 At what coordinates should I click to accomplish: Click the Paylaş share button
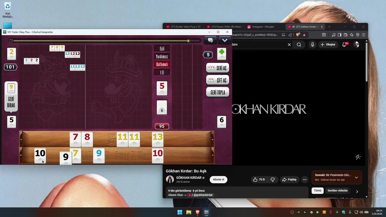[289, 180]
